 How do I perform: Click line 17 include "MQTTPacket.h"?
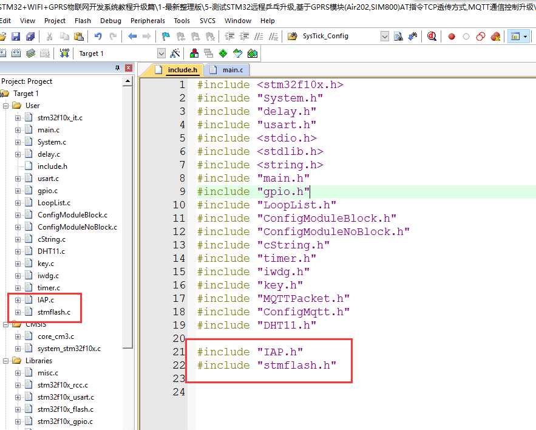[x=273, y=299]
